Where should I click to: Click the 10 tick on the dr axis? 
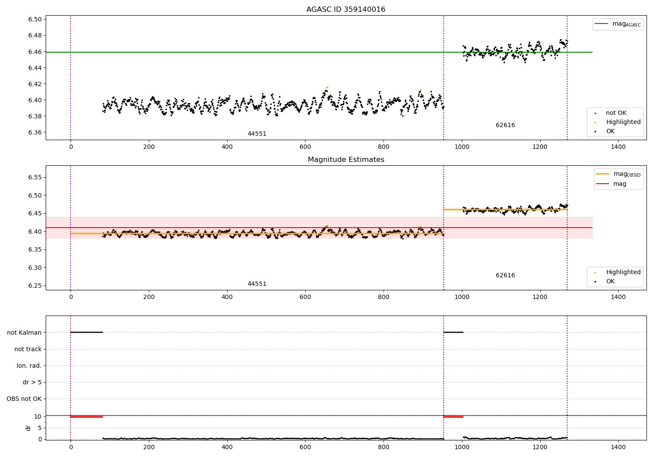pyautogui.click(x=38, y=417)
